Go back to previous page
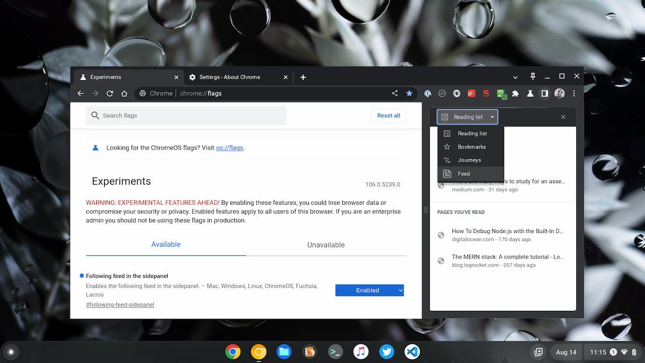The width and height of the screenshot is (645, 363). pyautogui.click(x=81, y=93)
